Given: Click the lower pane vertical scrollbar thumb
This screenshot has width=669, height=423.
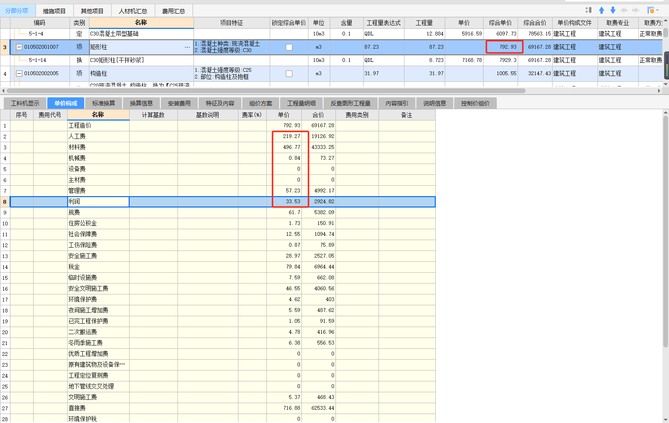Looking at the screenshot, I should (x=666, y=232).
